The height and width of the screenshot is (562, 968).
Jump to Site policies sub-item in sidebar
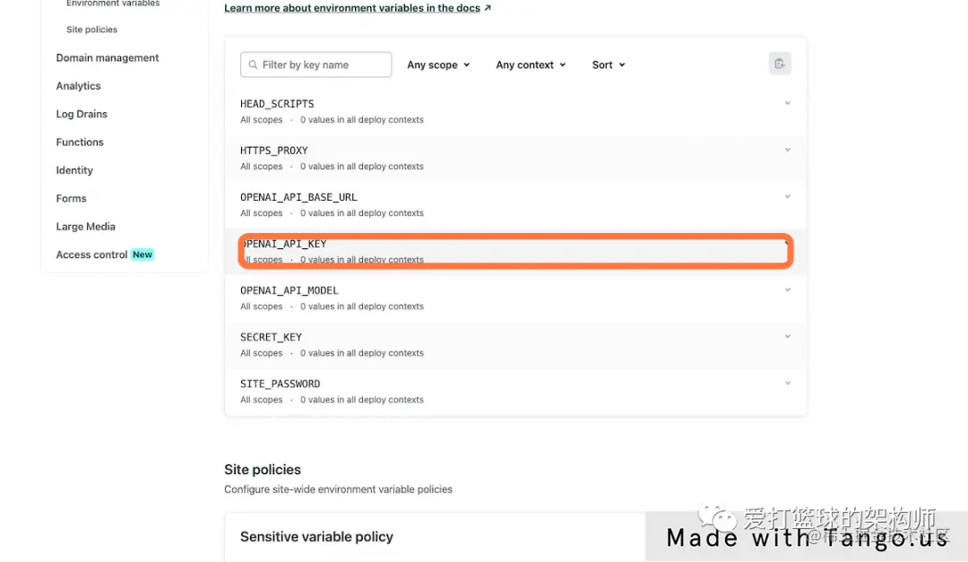pos(91,30)
